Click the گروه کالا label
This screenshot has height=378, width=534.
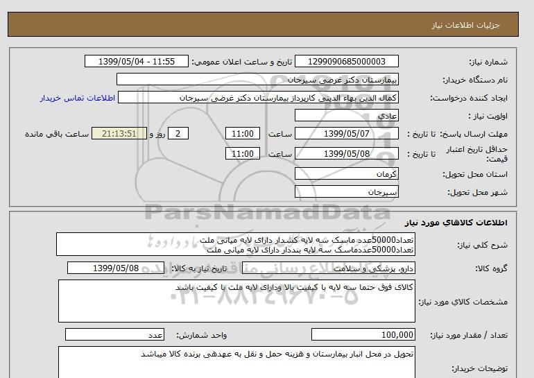491,268
